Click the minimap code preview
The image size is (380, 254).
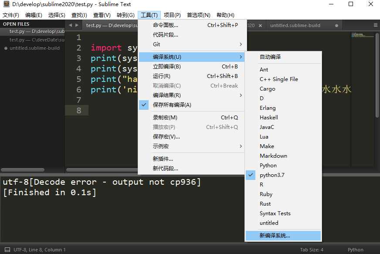point(362,35)
